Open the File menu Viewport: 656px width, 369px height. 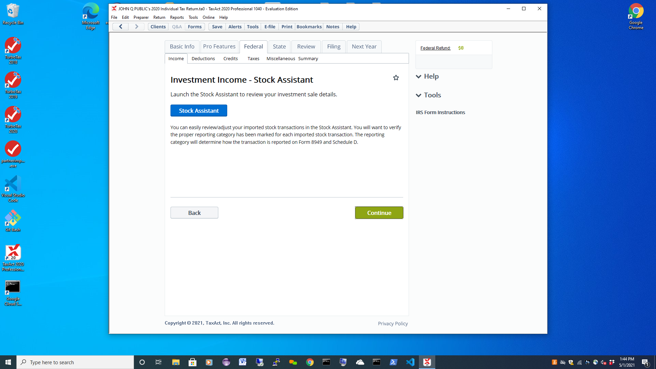click(x=114, y=17)
